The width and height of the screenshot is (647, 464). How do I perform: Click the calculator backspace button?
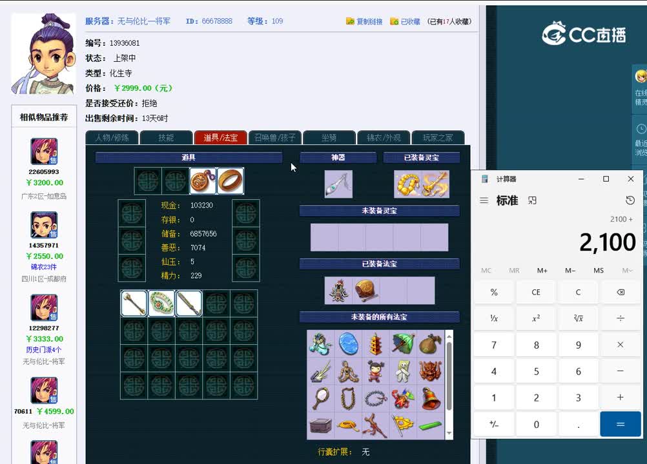tap(621, 293)
